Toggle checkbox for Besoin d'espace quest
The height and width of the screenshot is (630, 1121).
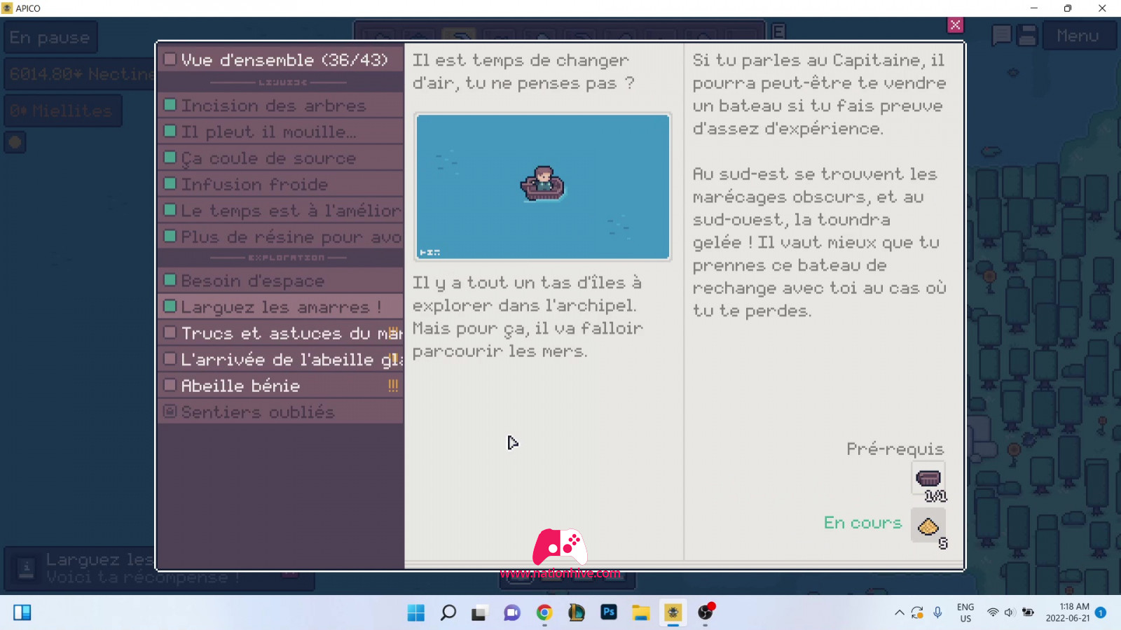(x=170, y=280)
